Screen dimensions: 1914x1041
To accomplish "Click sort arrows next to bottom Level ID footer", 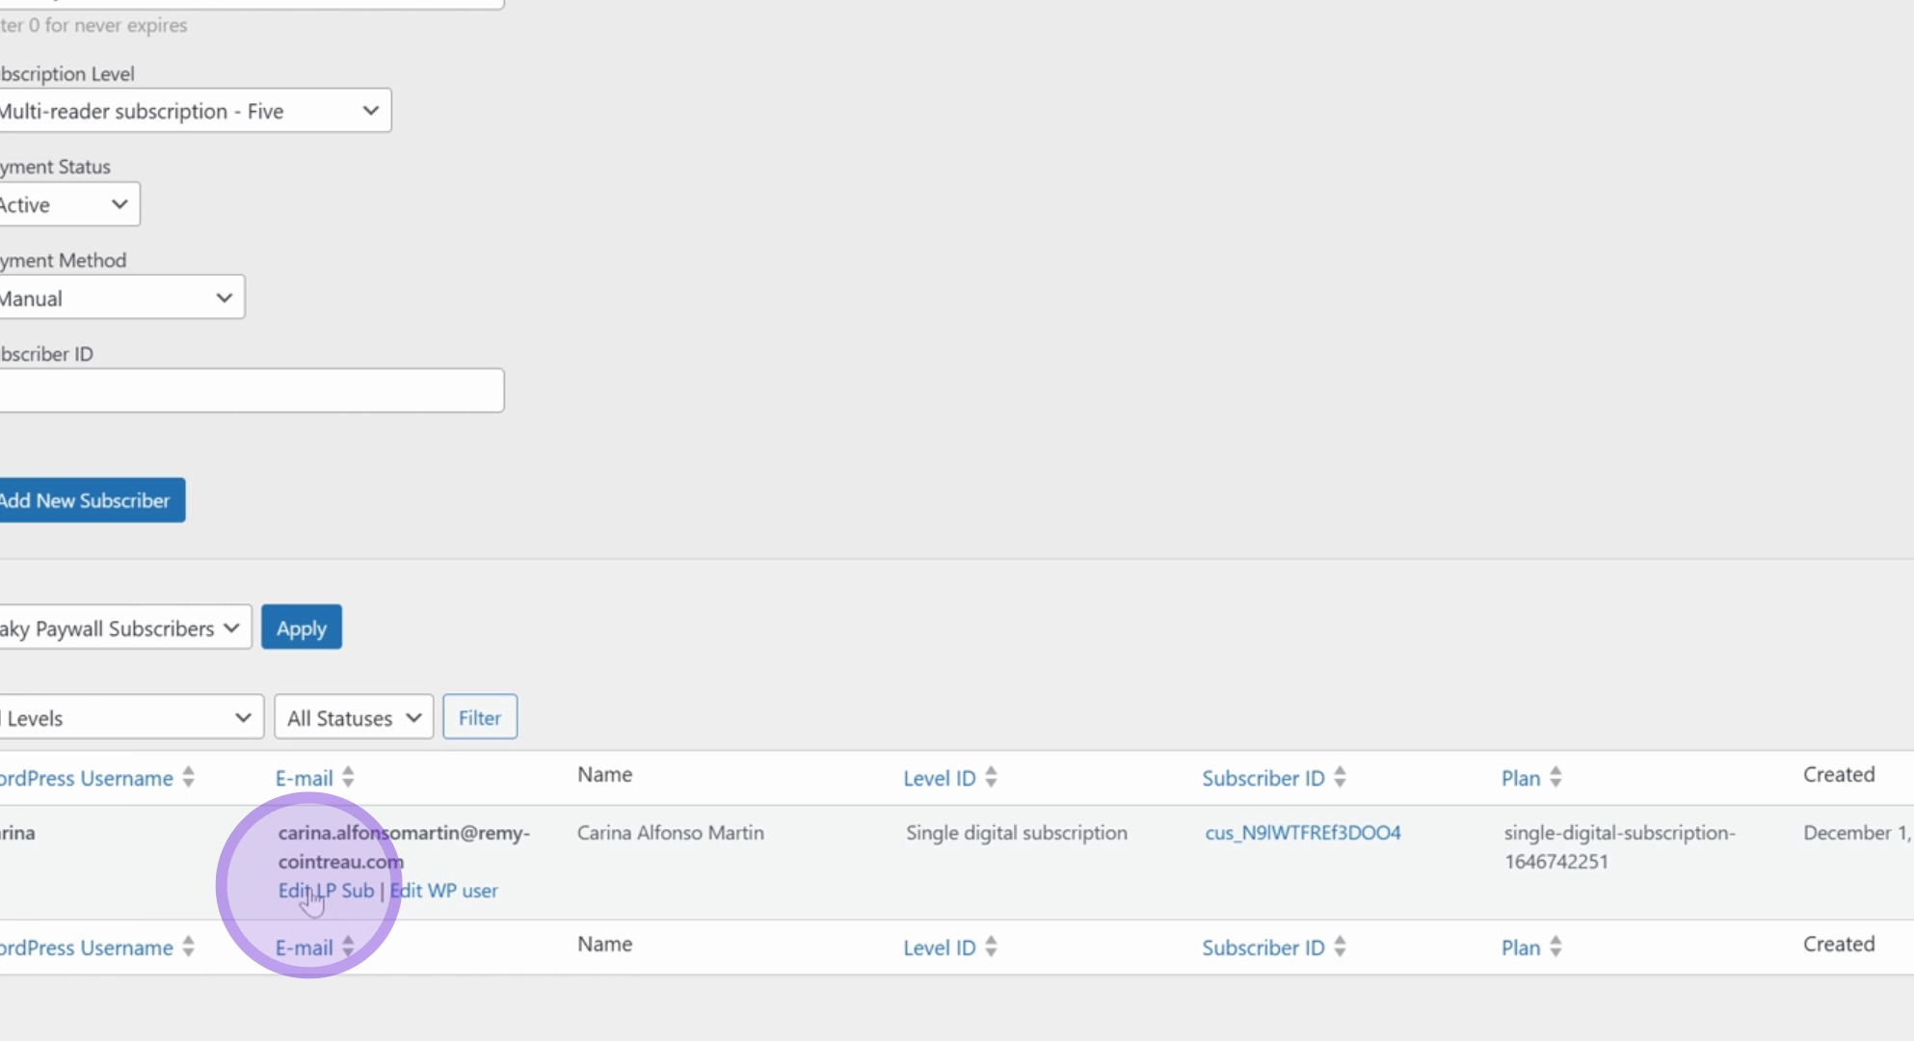I will [x=991, y=947].
